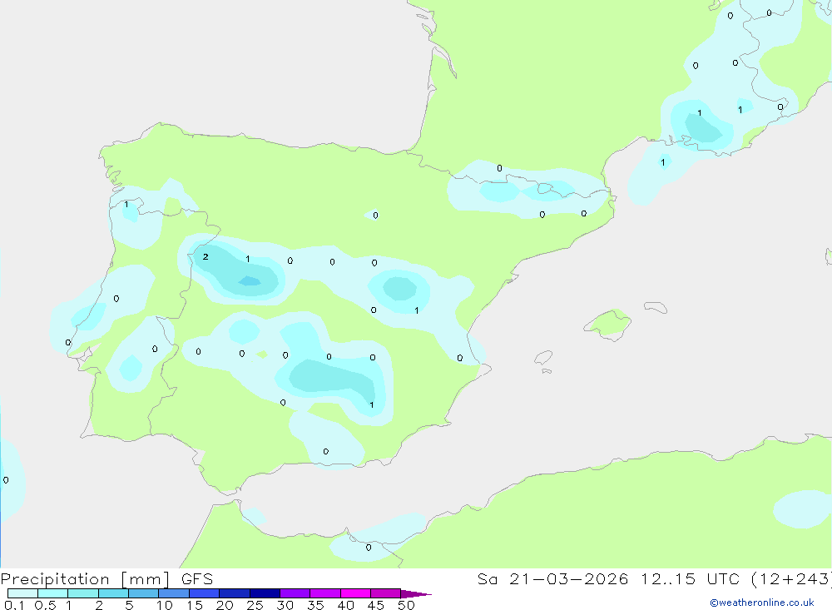Click the legend label '50'
Image resolution: width=832 pixels, height=610 pixels.
pyautogui.click(x=406, y=605)
